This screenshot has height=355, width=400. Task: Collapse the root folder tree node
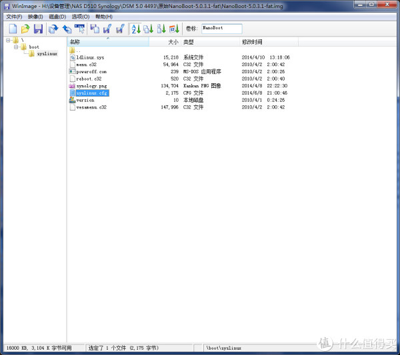click(7, 41)
